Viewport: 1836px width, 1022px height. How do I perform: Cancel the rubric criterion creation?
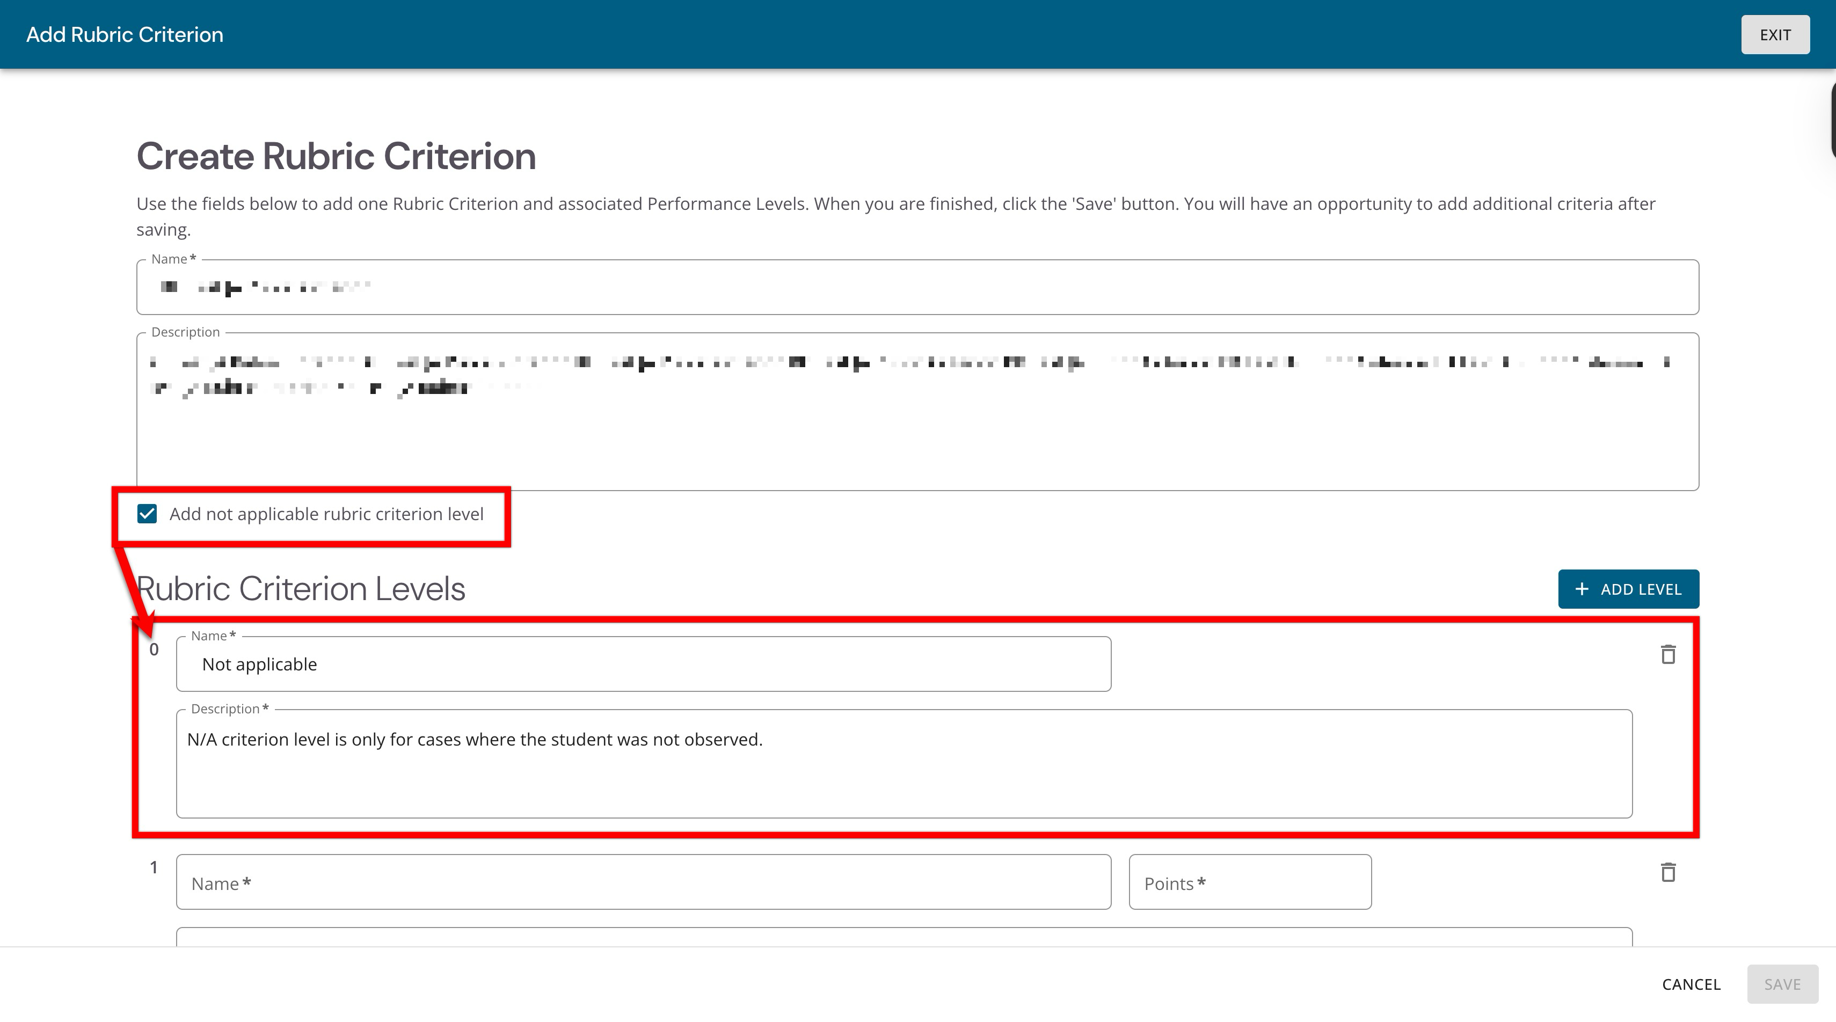(x=1691, y=984)
